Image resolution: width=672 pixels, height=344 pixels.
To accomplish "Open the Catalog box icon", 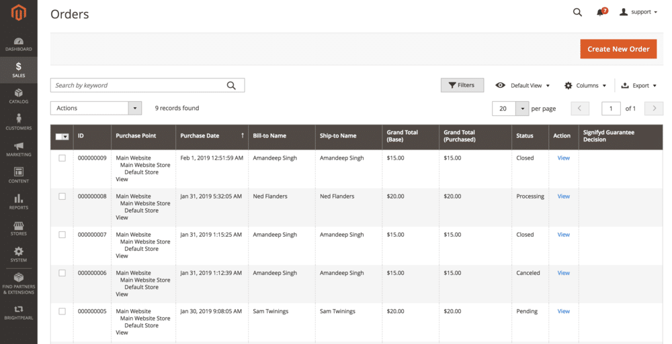I will point(18,93).
